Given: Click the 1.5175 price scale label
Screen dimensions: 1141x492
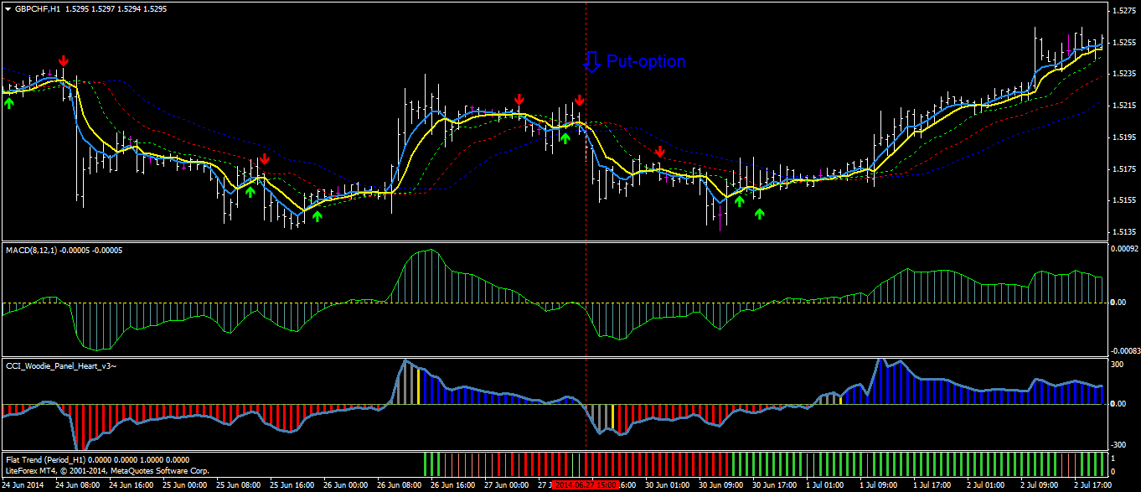Looking at the screenshot, I should coord(1123,168).
